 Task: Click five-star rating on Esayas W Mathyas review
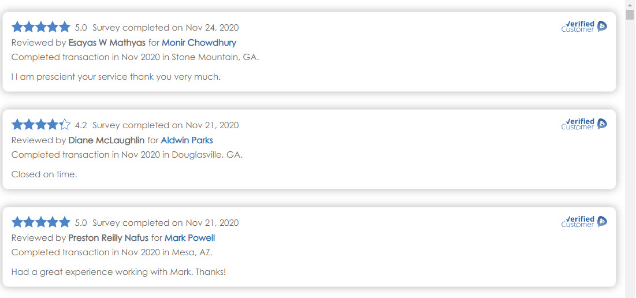coord(41,27)
